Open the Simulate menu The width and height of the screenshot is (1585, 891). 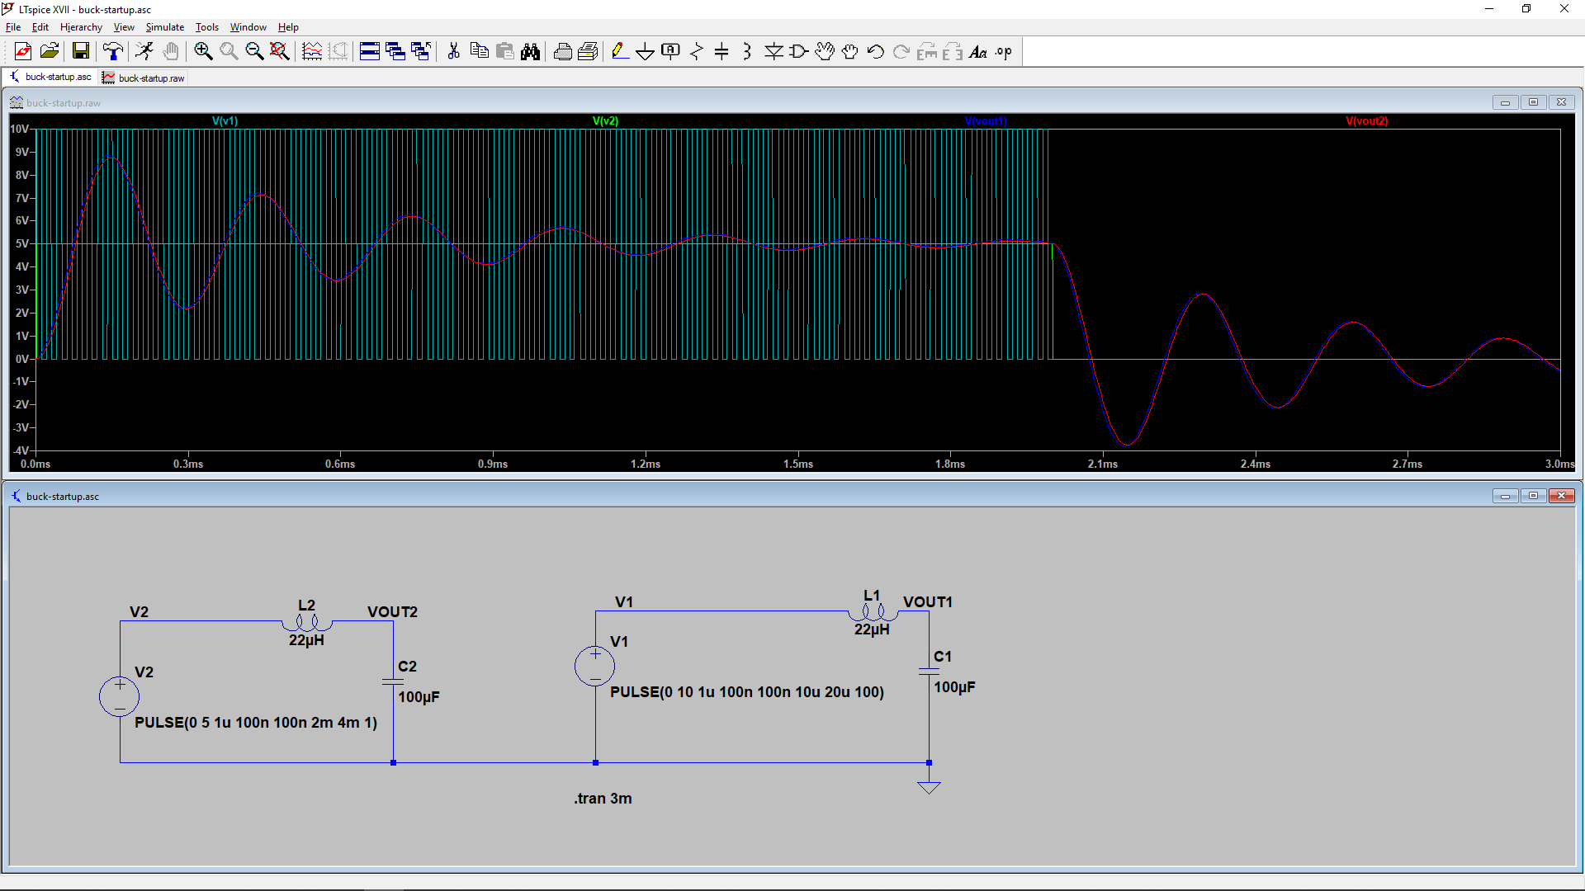(164, 26)
